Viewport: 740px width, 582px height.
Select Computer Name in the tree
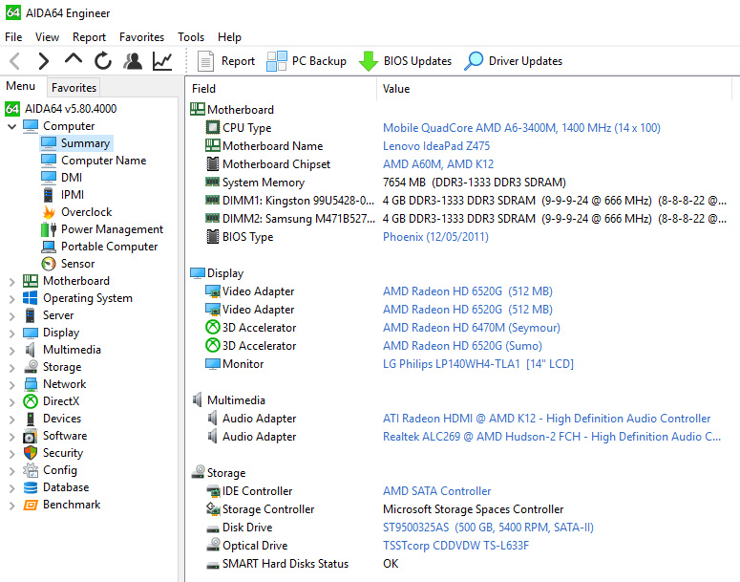click(94, 161)
